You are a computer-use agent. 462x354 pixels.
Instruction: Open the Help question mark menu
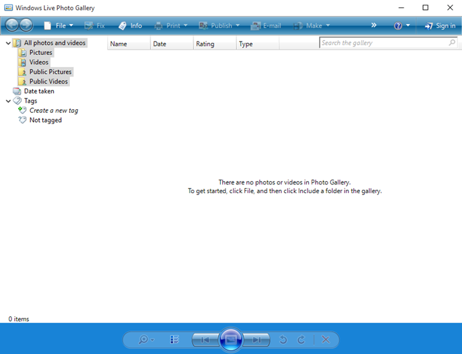coord(402,25)
